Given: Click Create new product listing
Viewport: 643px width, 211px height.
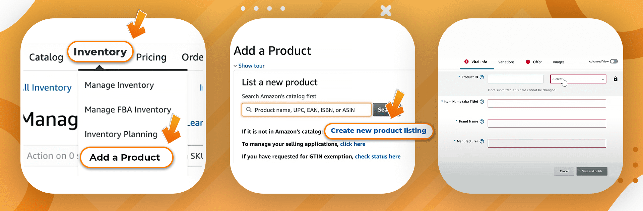Looking at the screenshot, I should (x=379, y=131).
